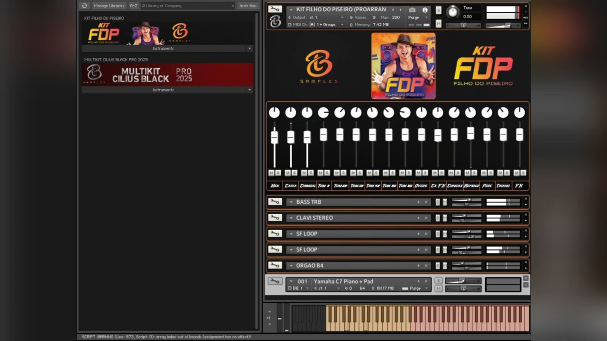Select the Chimbal label tab in the mixer
Viewport: 607px width, 341px height.
pos(307,186)
